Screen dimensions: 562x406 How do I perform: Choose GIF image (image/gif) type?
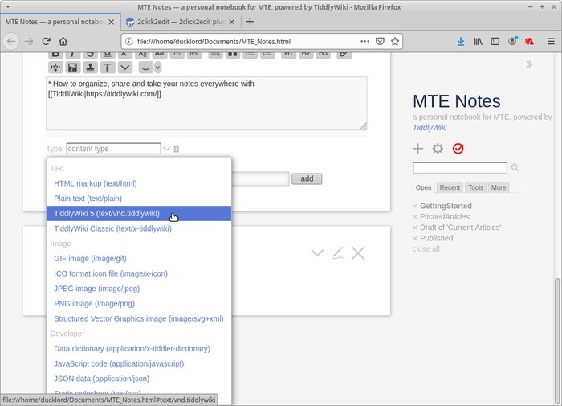pos(139,258)
